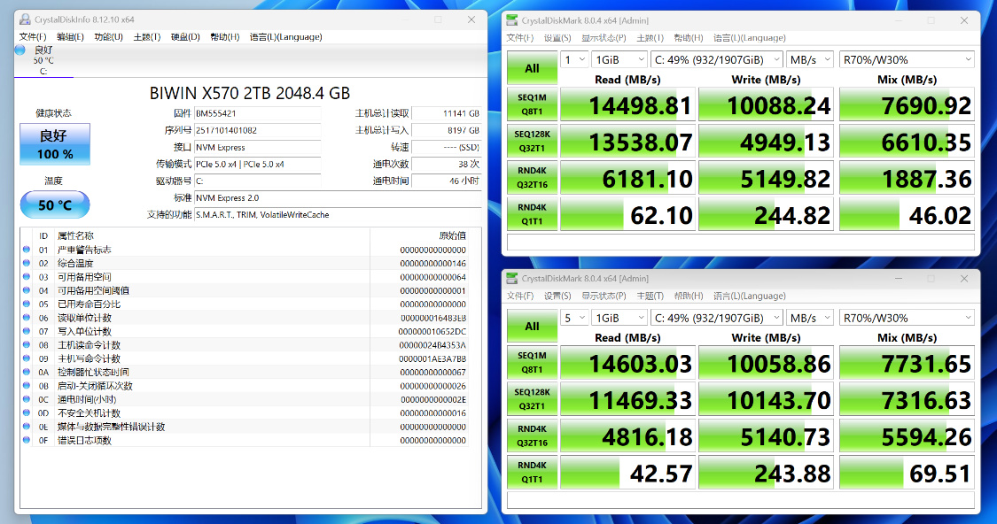
Task: Run RND4K Q1T1 test beside 62.10
Action: [533, 214]
